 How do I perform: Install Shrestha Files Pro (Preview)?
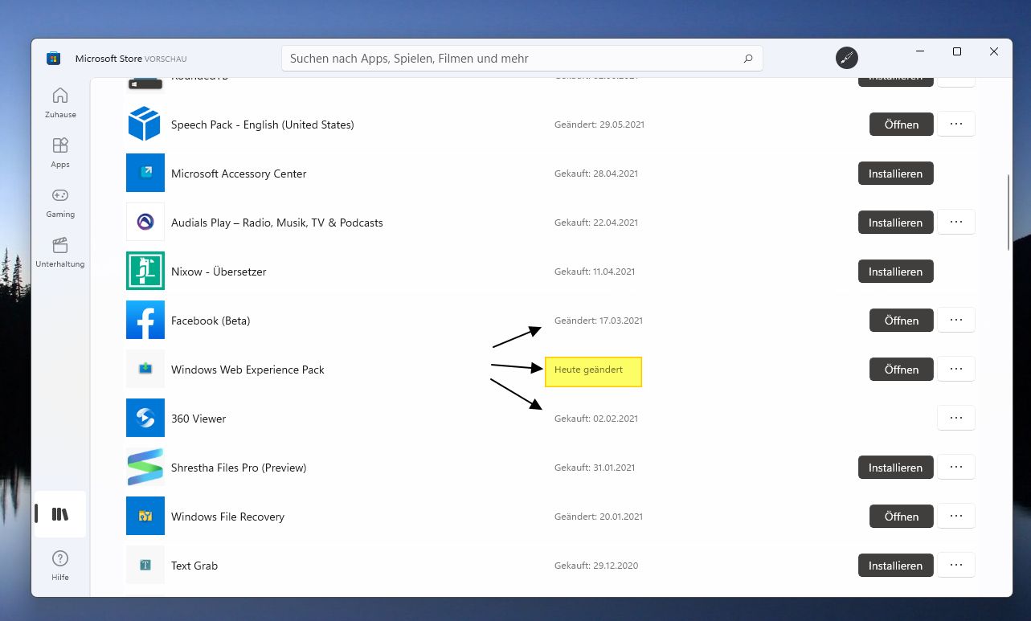click(x=896, y=468)
